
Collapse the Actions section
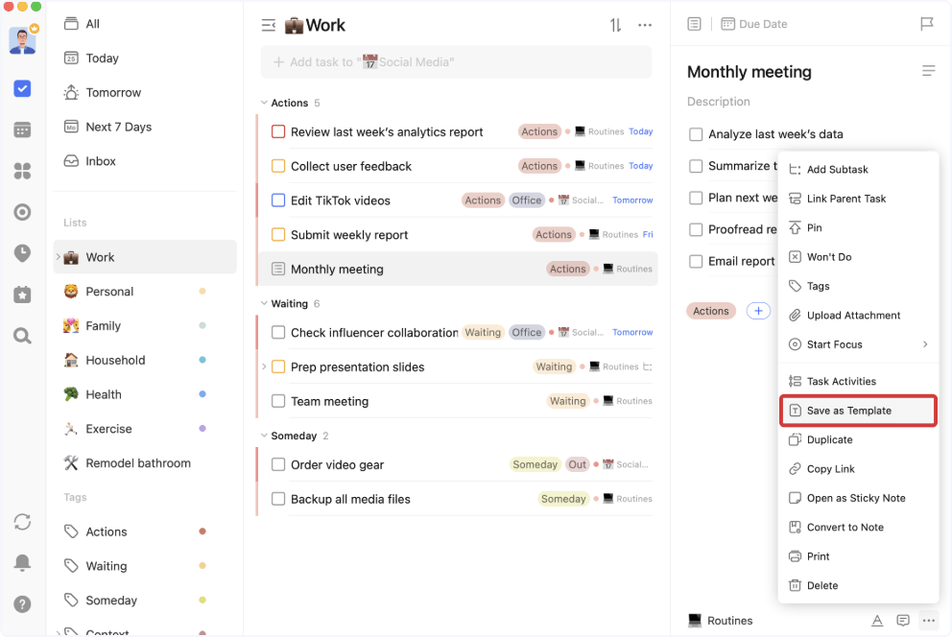pyautogui.click(x=264, y=103)
